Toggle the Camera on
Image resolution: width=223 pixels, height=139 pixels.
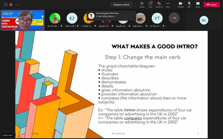click(x=180, y=4)
